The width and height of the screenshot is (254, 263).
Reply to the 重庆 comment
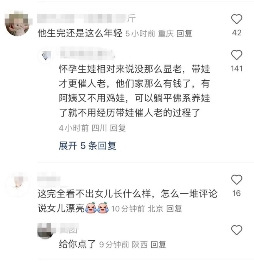click(184, 33)
